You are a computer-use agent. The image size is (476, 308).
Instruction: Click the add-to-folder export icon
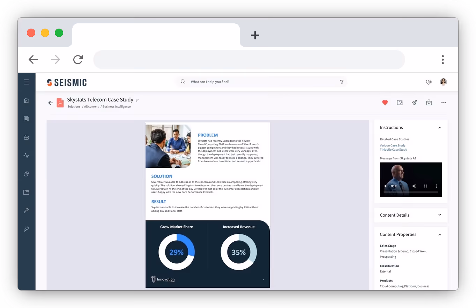pos(400,103)
